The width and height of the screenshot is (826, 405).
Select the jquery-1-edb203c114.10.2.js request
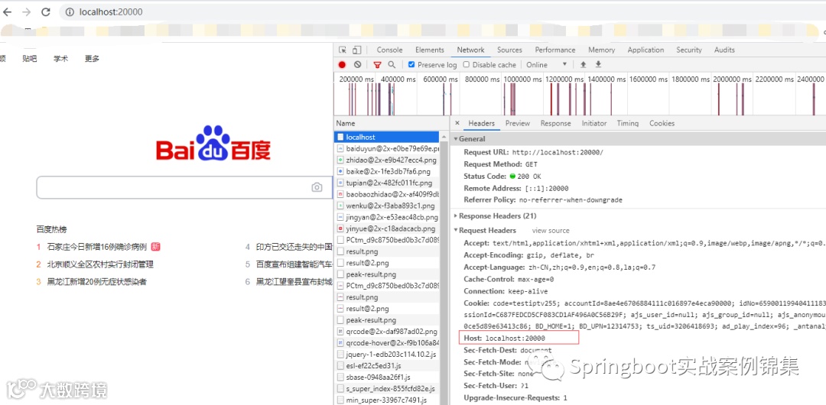point(387,354)
